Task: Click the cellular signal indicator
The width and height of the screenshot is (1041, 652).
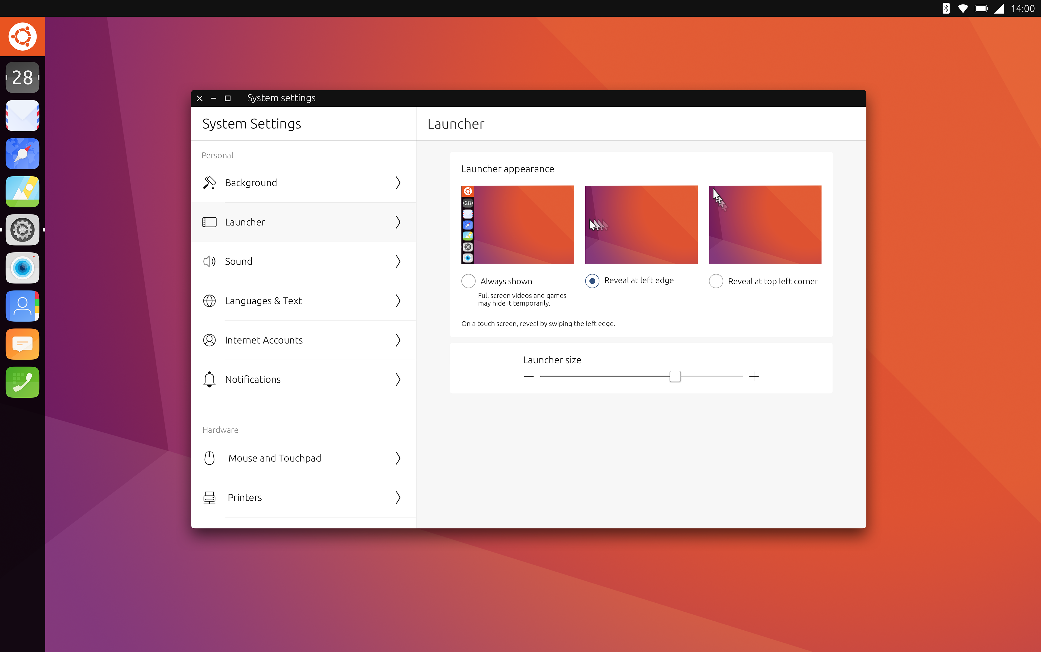Action: (x=999, y=9)
